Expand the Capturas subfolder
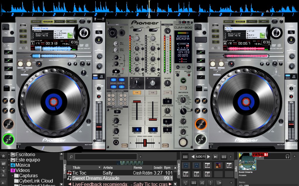 point(12,175)
